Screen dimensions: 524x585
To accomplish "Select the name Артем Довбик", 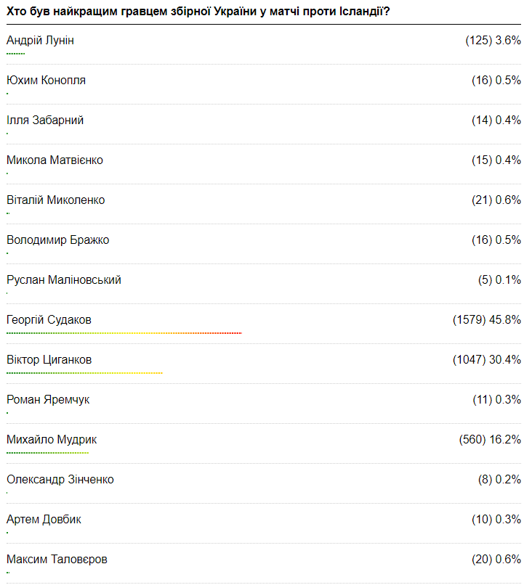I will point(44,520).
